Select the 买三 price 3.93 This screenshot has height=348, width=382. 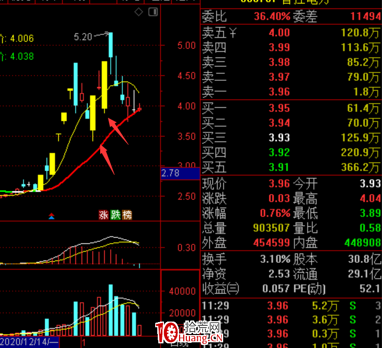(279, 138)
